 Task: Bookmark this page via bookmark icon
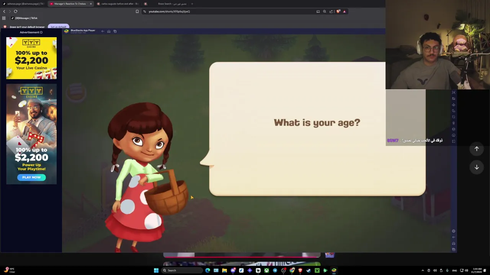coord(137,11)
